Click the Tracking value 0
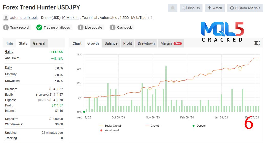This screenshot has width=266, height=145. [62, 138]
